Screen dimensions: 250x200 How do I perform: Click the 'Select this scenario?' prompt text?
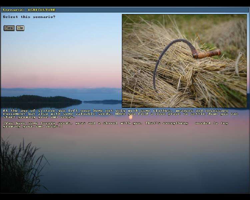pyautogui.click(x=29, y=17)
